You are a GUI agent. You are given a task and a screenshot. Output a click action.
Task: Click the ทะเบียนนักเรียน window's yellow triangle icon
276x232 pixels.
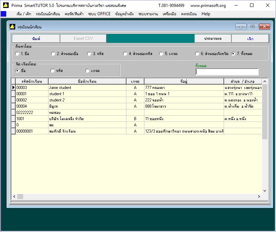12,27
